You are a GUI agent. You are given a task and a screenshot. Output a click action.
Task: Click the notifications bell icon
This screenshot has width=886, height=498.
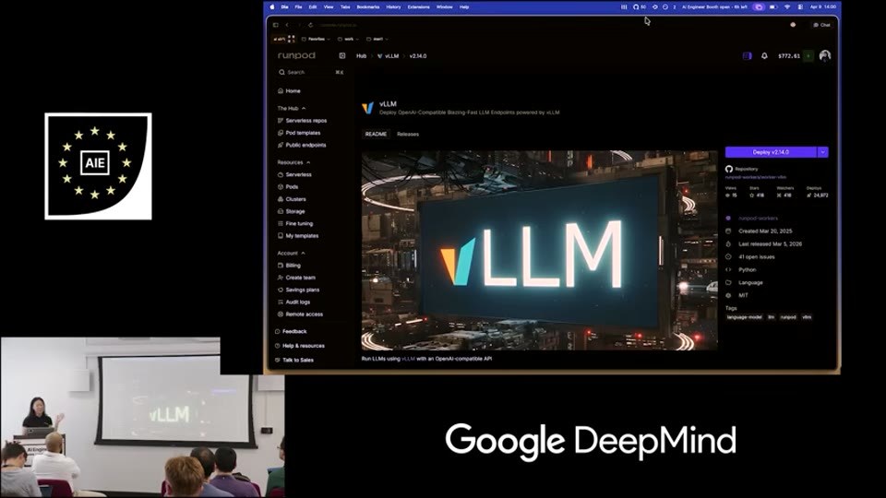click(764, 56)
